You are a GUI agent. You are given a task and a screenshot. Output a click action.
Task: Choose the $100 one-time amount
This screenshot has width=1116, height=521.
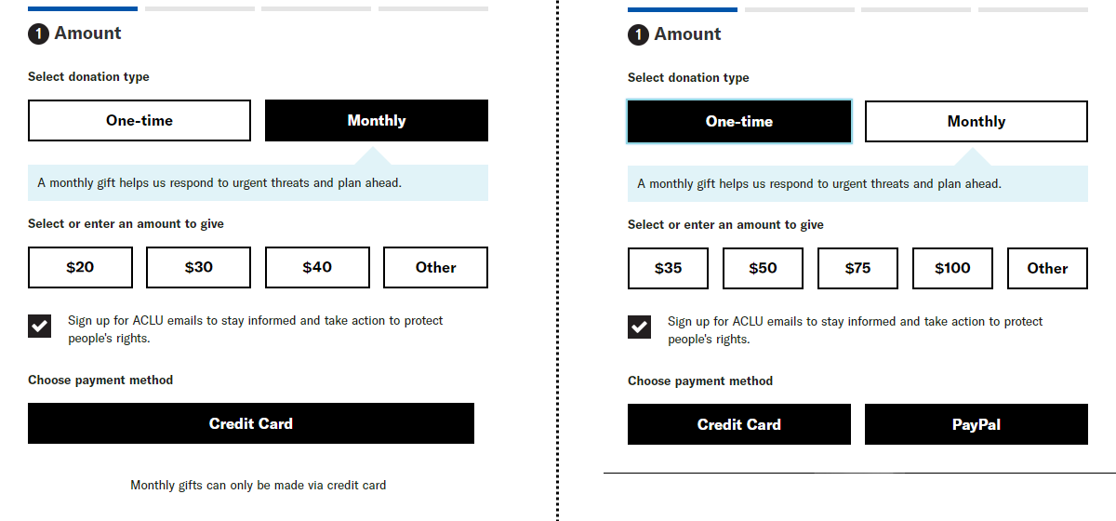(x=952, y=269)
